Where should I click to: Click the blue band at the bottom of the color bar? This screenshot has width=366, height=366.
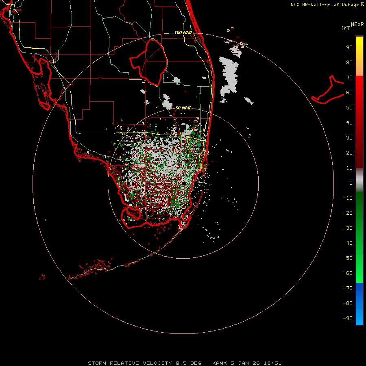pos(359,304)
